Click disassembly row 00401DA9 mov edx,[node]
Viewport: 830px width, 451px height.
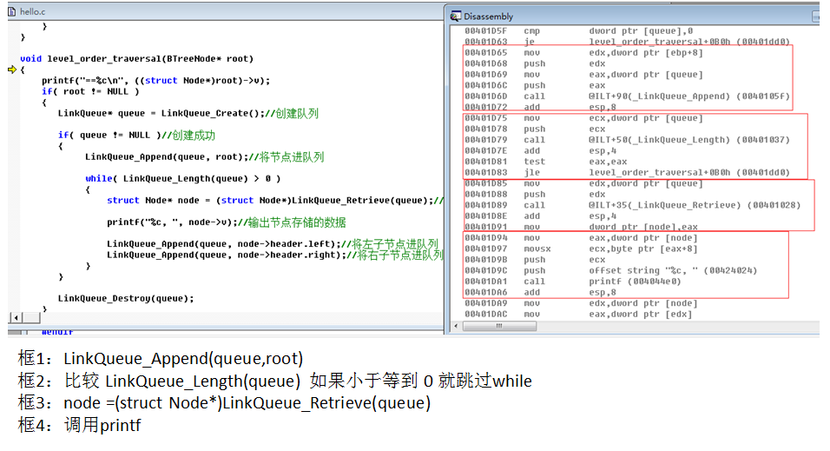581,302
